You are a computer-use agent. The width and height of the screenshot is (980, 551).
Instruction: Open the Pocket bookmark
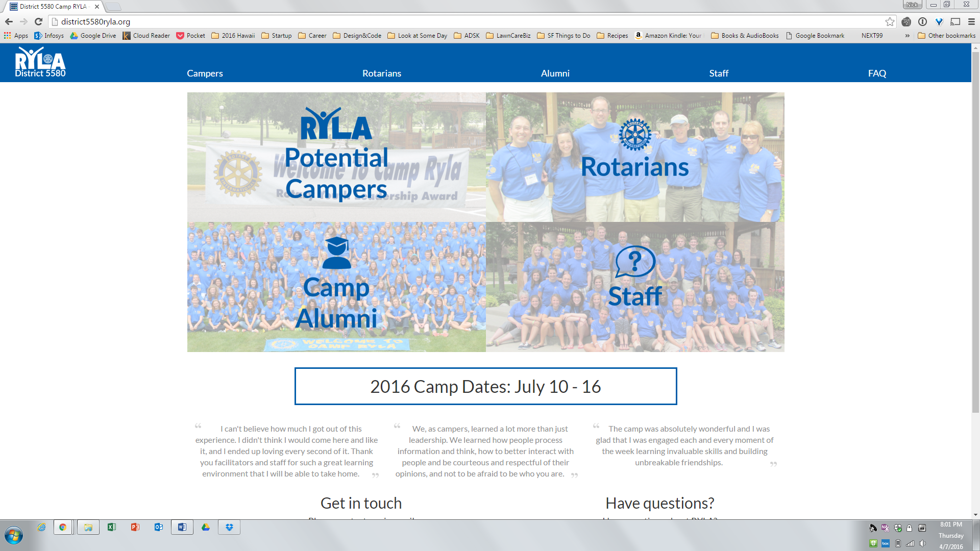click(x=190, y=36)
